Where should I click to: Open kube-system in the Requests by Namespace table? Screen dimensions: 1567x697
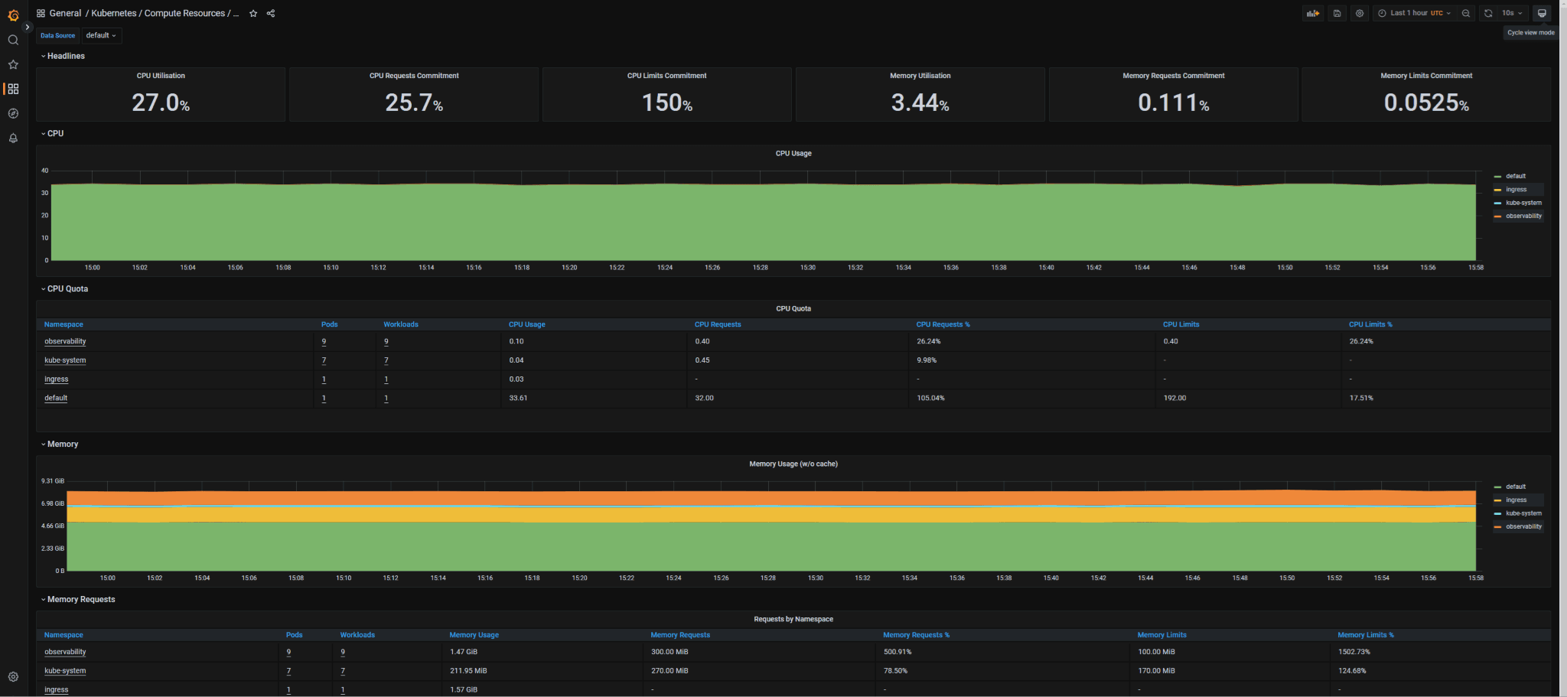coord(65,671)
